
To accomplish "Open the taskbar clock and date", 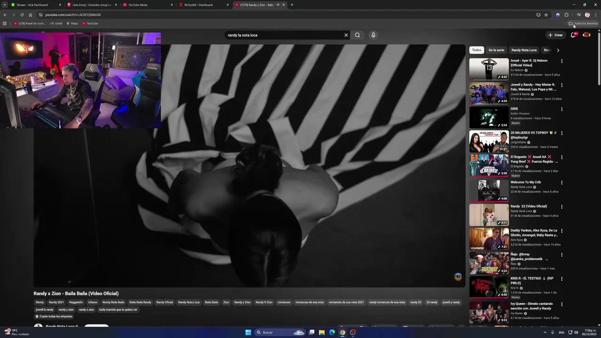I will [x=590, y=332].
